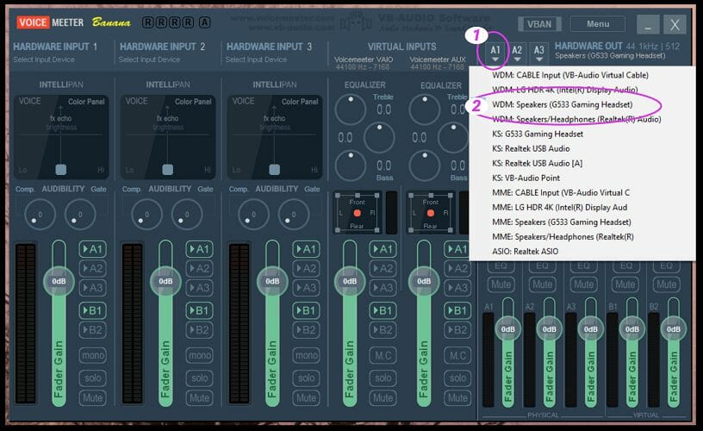Enable mono on Hardware Input 2

pos(200,355)
